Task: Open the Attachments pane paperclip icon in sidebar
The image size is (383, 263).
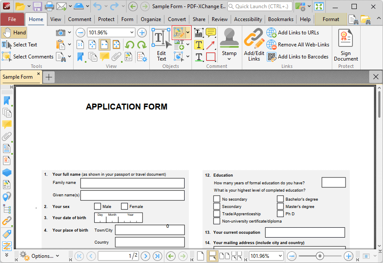Action: pos(7,137)
